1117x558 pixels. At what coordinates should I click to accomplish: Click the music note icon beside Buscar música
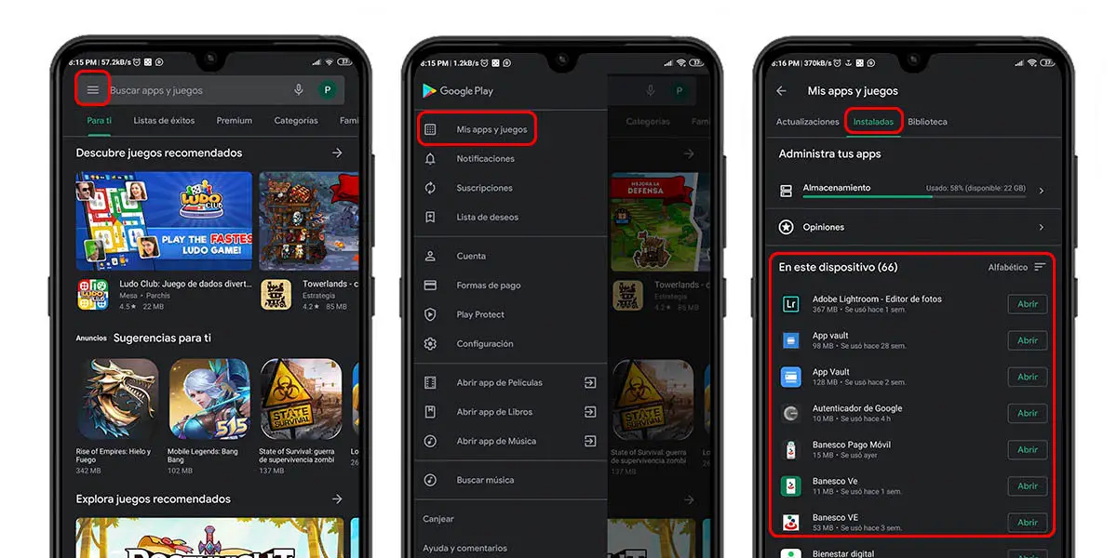click(430, 480)
